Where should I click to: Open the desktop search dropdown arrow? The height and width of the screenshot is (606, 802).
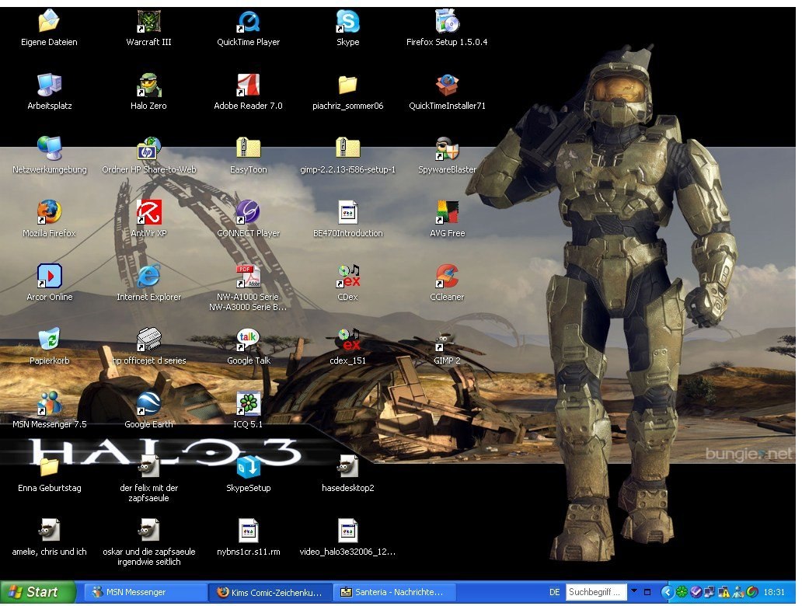point(634,592)
